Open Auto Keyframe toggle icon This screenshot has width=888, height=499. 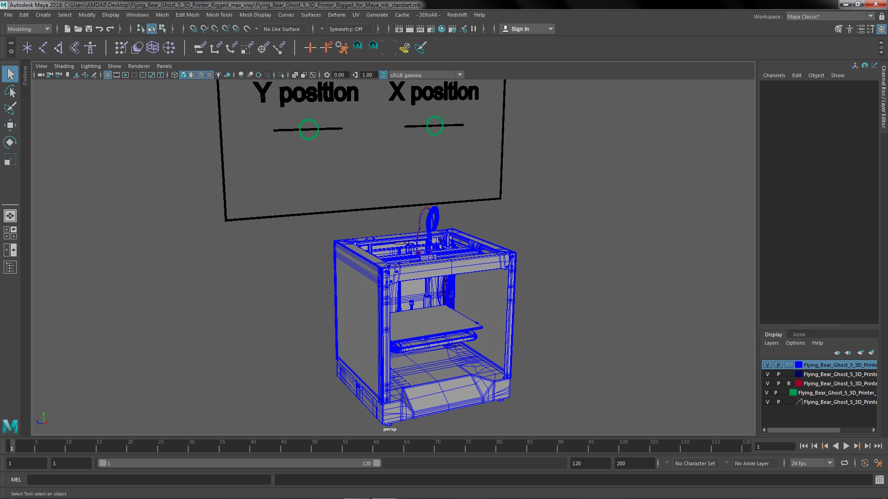click(864, 463)
